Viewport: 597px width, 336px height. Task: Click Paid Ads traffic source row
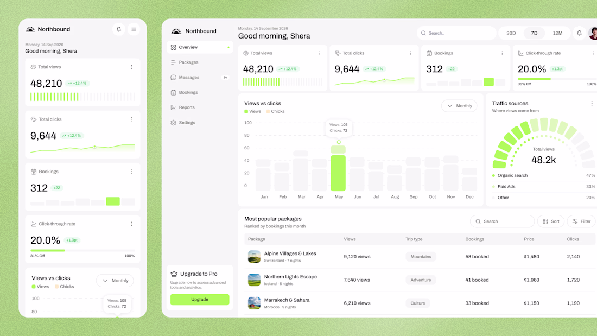(543, 187)
